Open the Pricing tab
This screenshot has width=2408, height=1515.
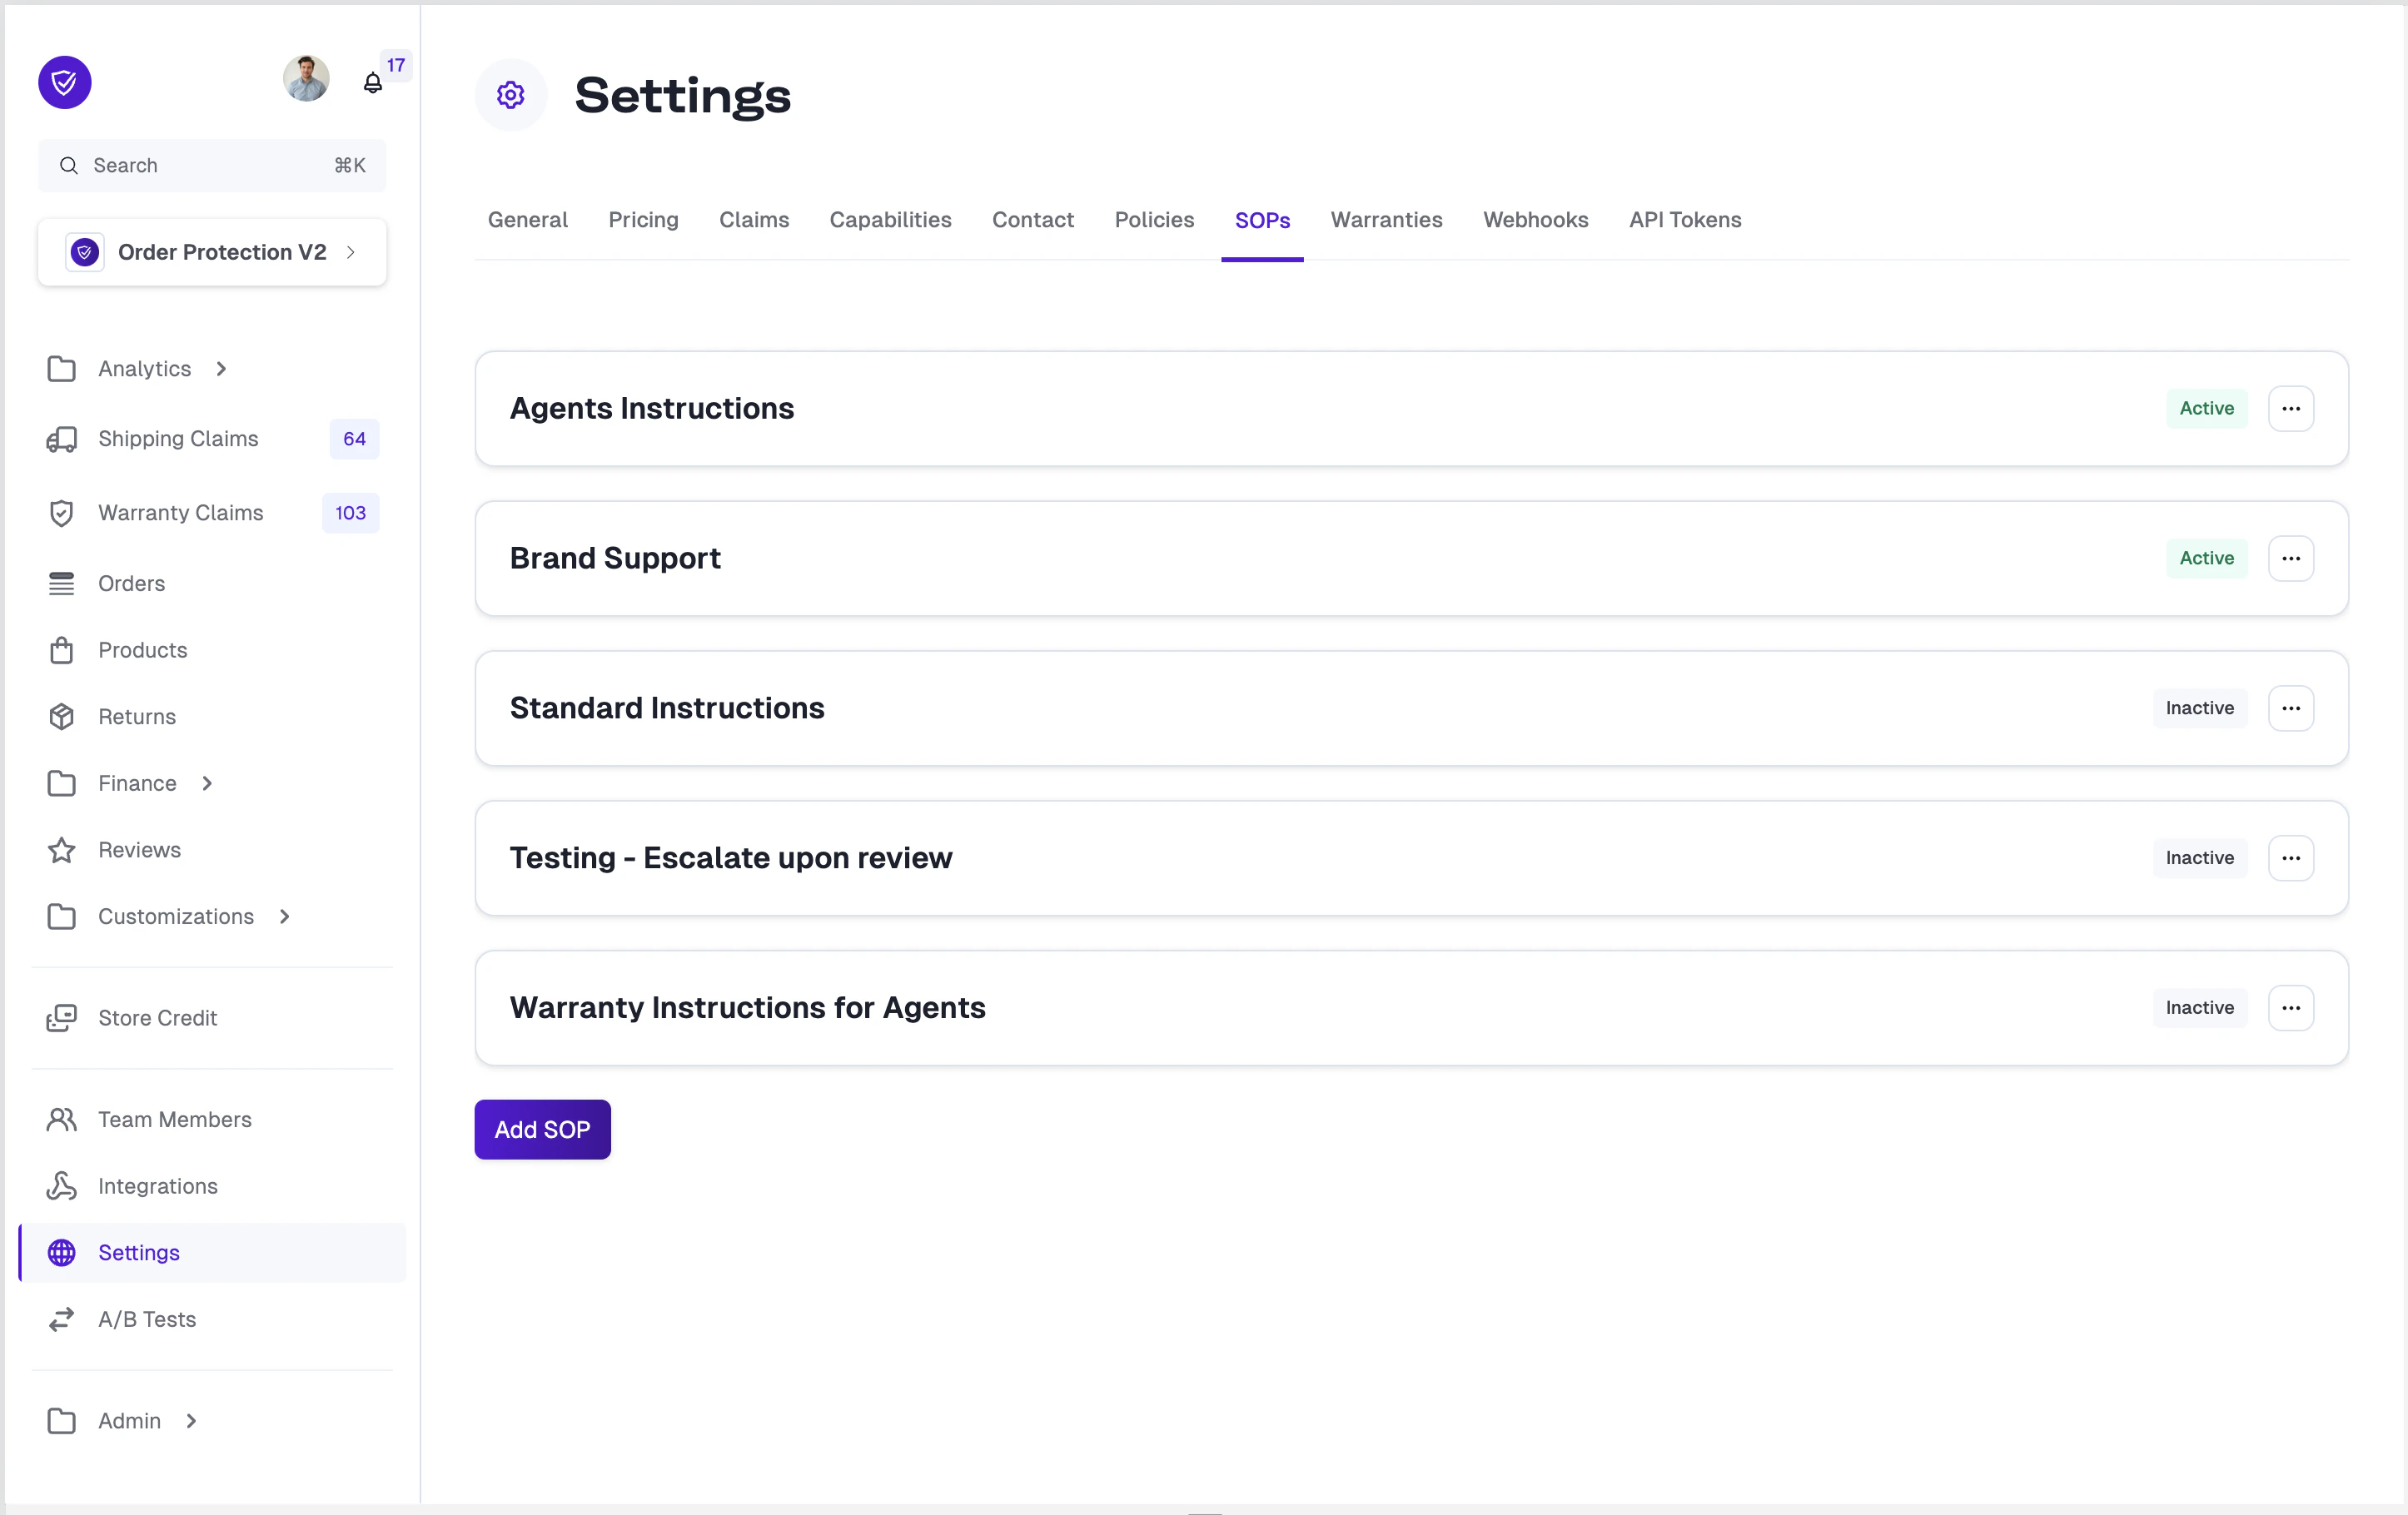coord(643,220)
